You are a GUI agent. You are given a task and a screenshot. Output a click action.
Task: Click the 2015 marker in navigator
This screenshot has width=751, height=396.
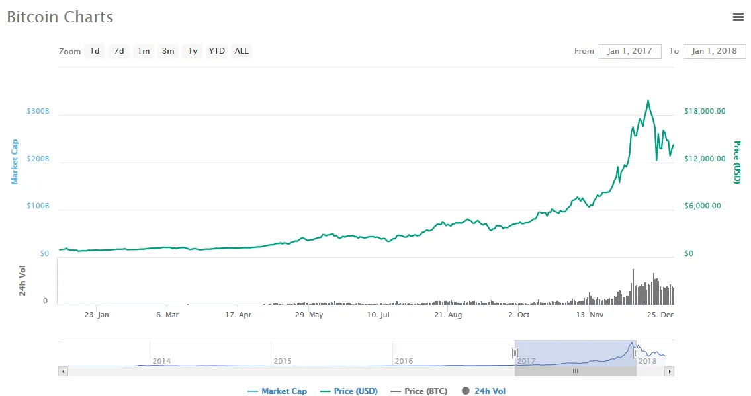(283, 361)
